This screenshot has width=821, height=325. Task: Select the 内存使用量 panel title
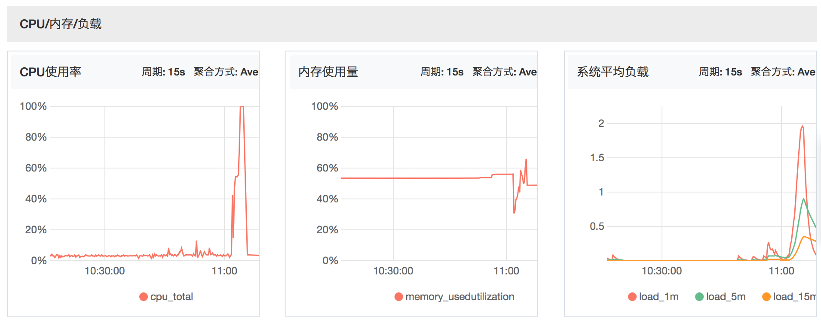coord(328,72)
